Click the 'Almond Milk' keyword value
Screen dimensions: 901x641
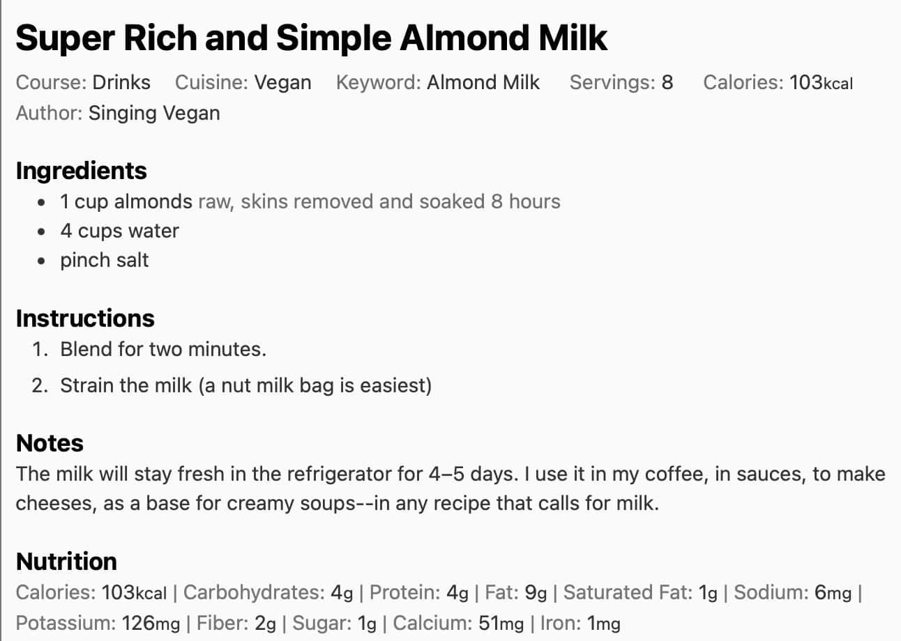[x=483, y=83]
